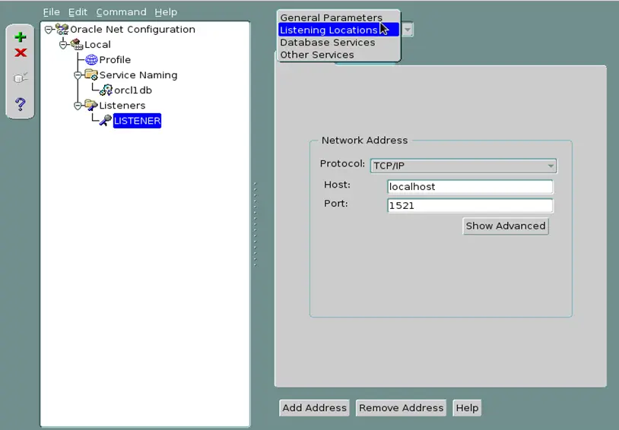
Task: Click the test connection icon in sidebar
Action: tap(21, 77)
